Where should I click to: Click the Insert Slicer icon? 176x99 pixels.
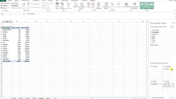point(57,5)
